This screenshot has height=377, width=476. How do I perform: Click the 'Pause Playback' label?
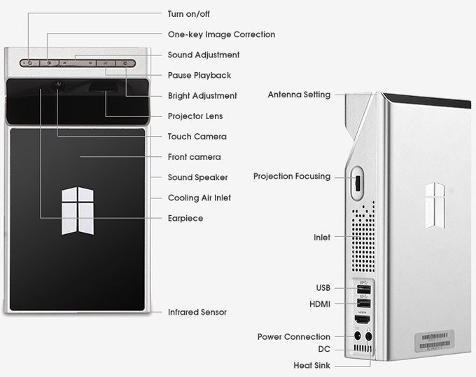(x=199, y=75)
